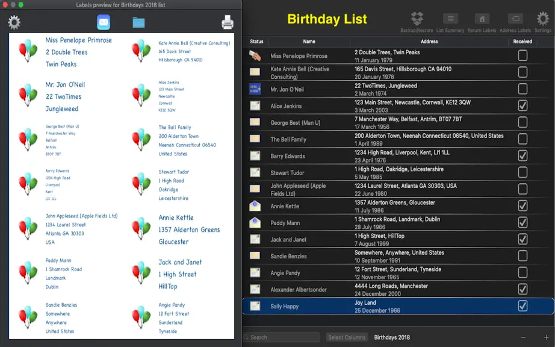Click status icon for Sally Happy
This screenshot has width=555, height=347.
255,305
